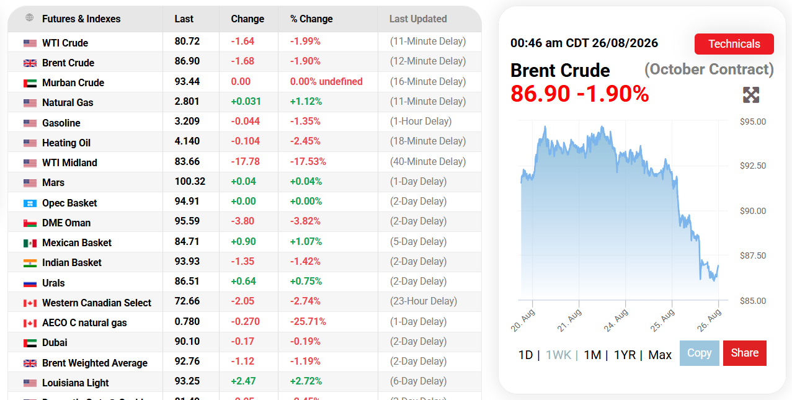Click the UK flag next to Brent Crude
792x400 pixels.
[x=30, y=63]
